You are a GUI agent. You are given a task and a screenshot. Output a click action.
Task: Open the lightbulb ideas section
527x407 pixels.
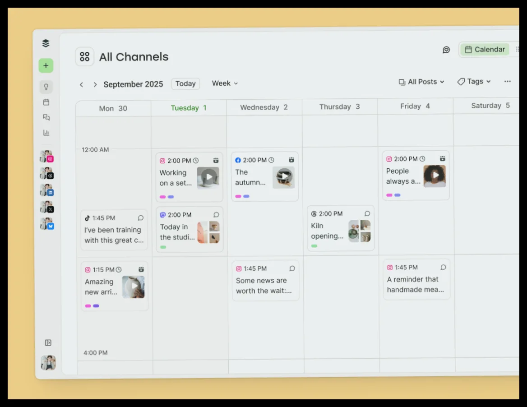coord(46,87)
